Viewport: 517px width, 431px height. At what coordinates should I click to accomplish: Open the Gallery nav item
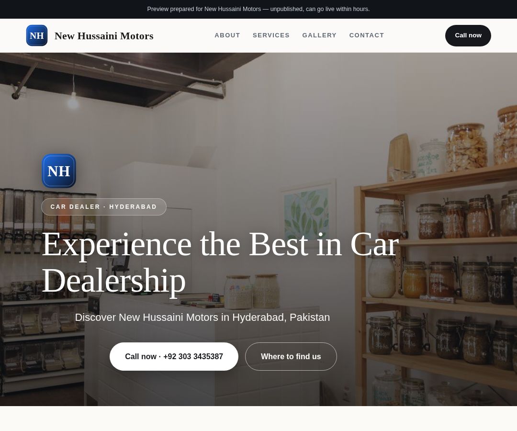(319, 35)
